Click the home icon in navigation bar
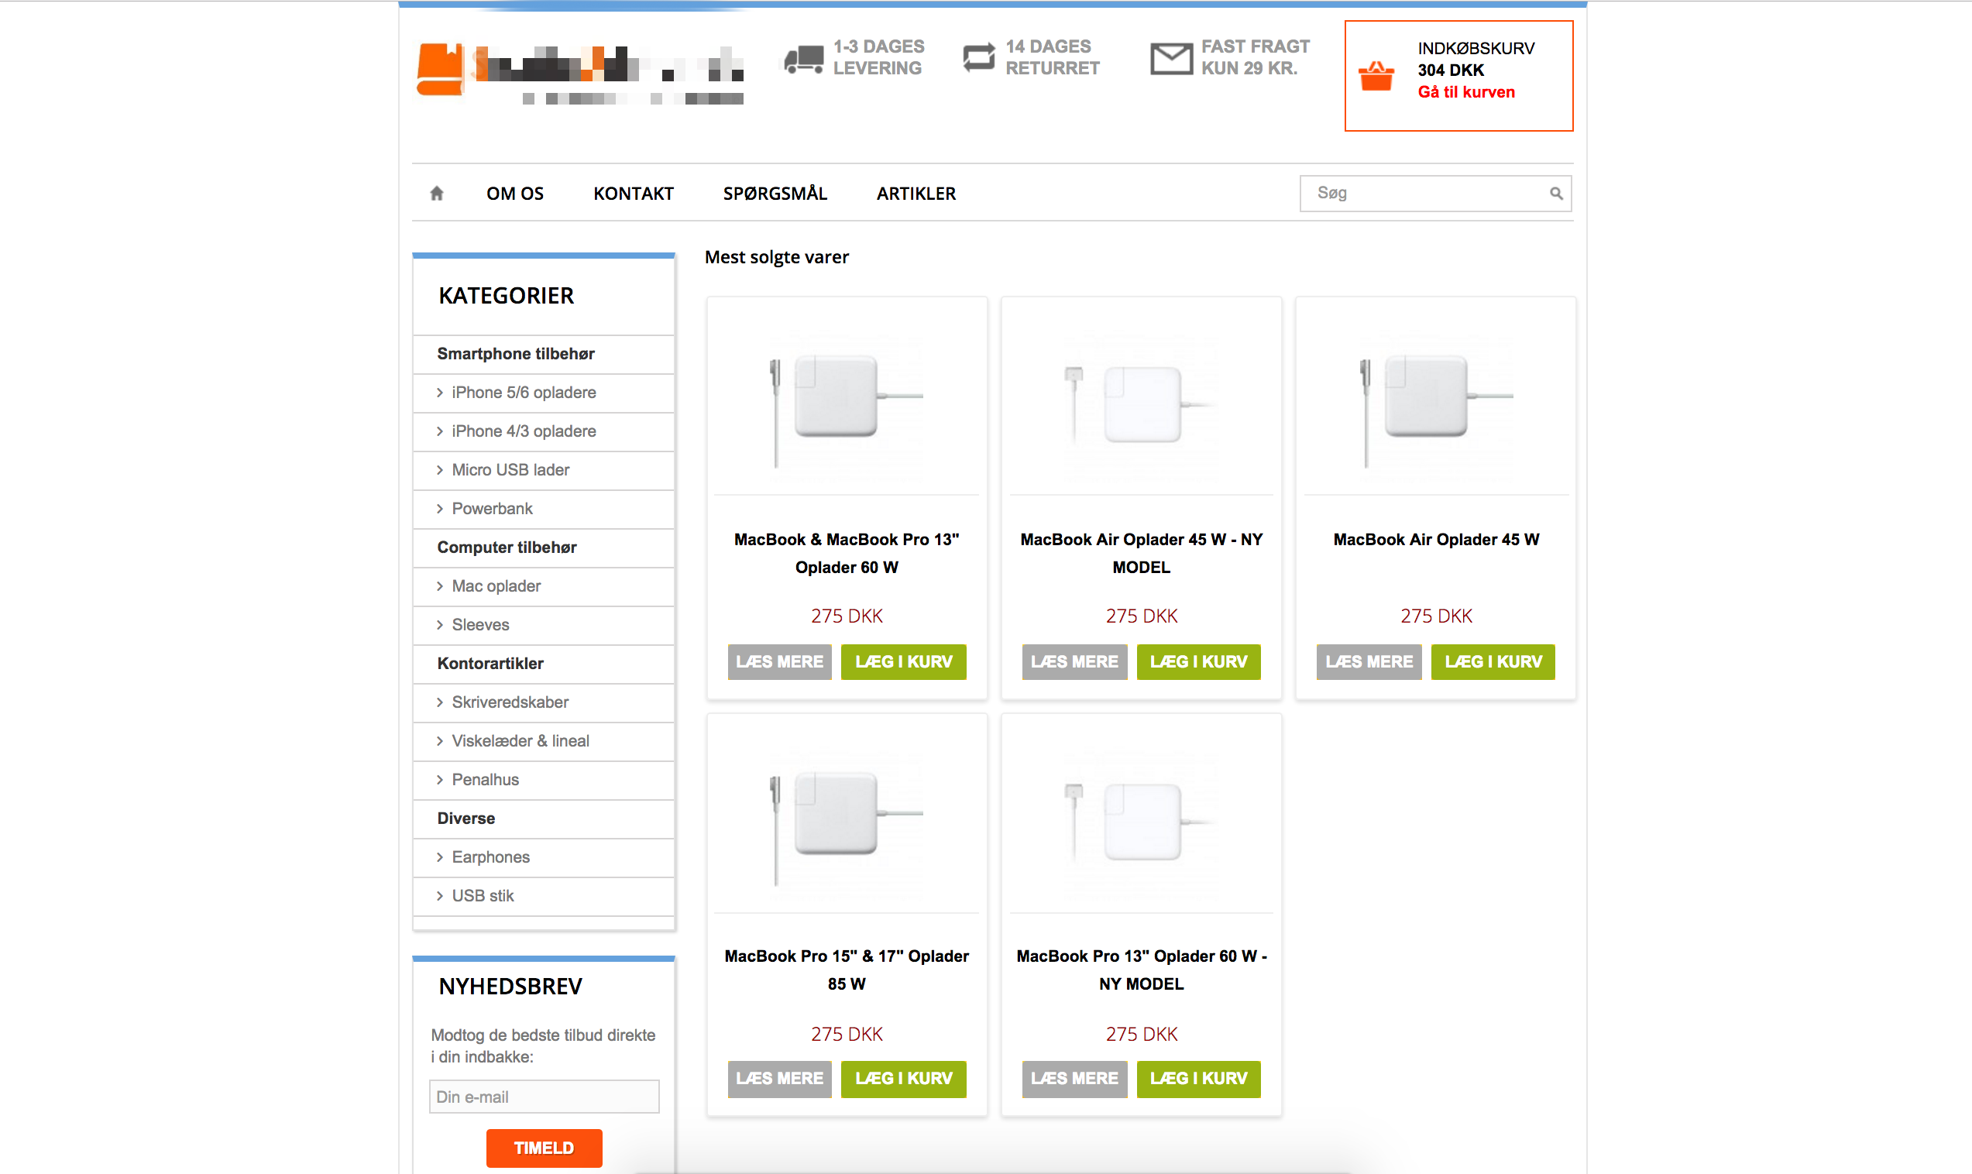This screenshot has height=1174, width=1972. click(x=437, y=193)
